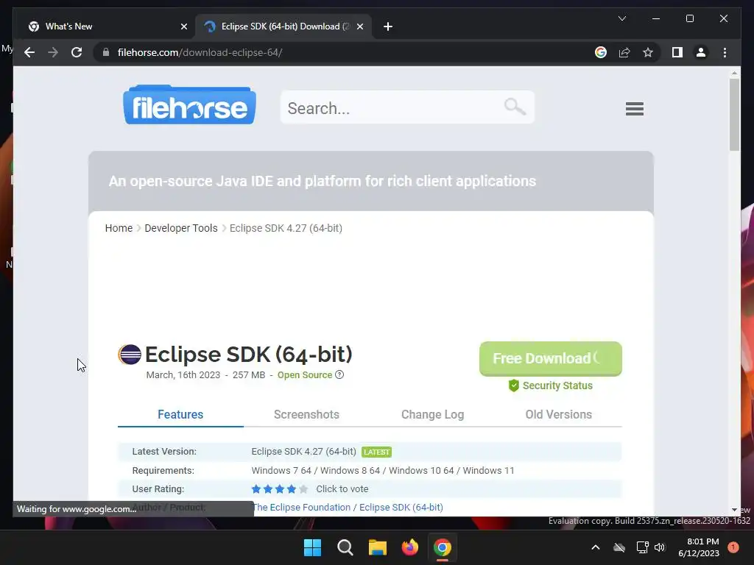Open the Google icon in the address bar
This screenshot has height=565, width=754.
click(601, 52)
